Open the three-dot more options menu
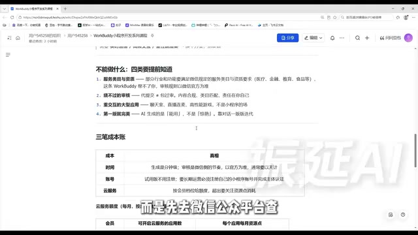Screen dimensions: 418x235 click(x=342, y=38)
